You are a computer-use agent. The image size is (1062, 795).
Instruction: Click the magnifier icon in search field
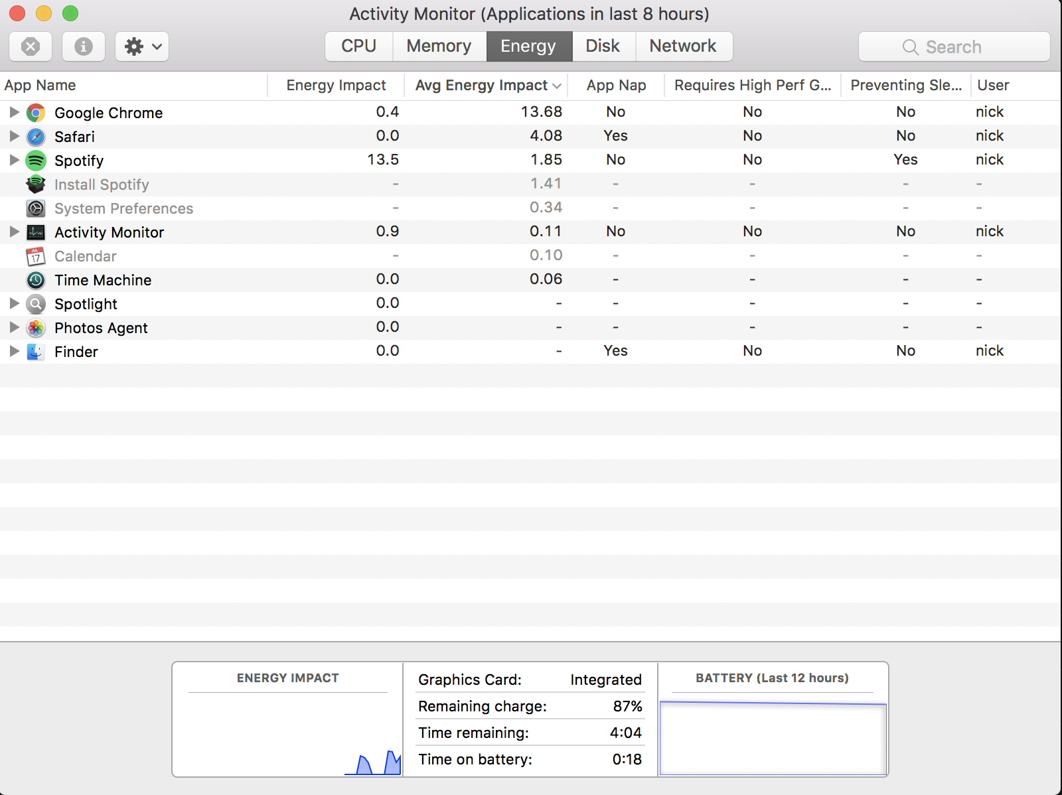pyautogui.click(x=911, y=47)
